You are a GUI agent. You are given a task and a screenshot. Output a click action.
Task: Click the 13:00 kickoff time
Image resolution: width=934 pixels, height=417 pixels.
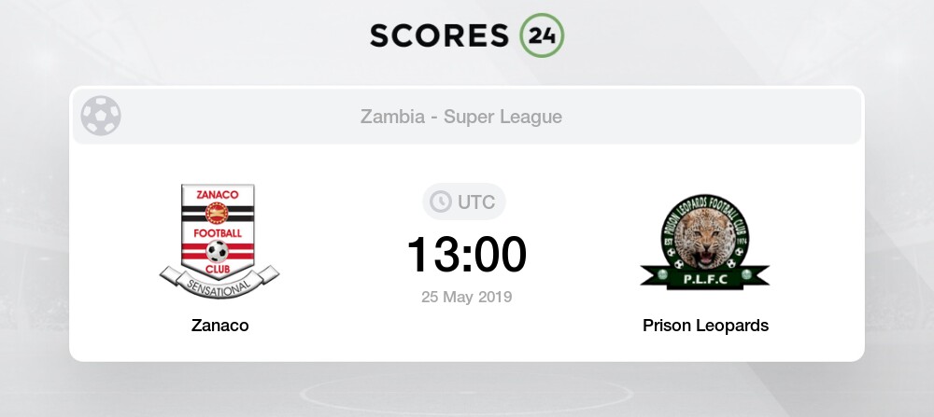(x=466, y=253)
